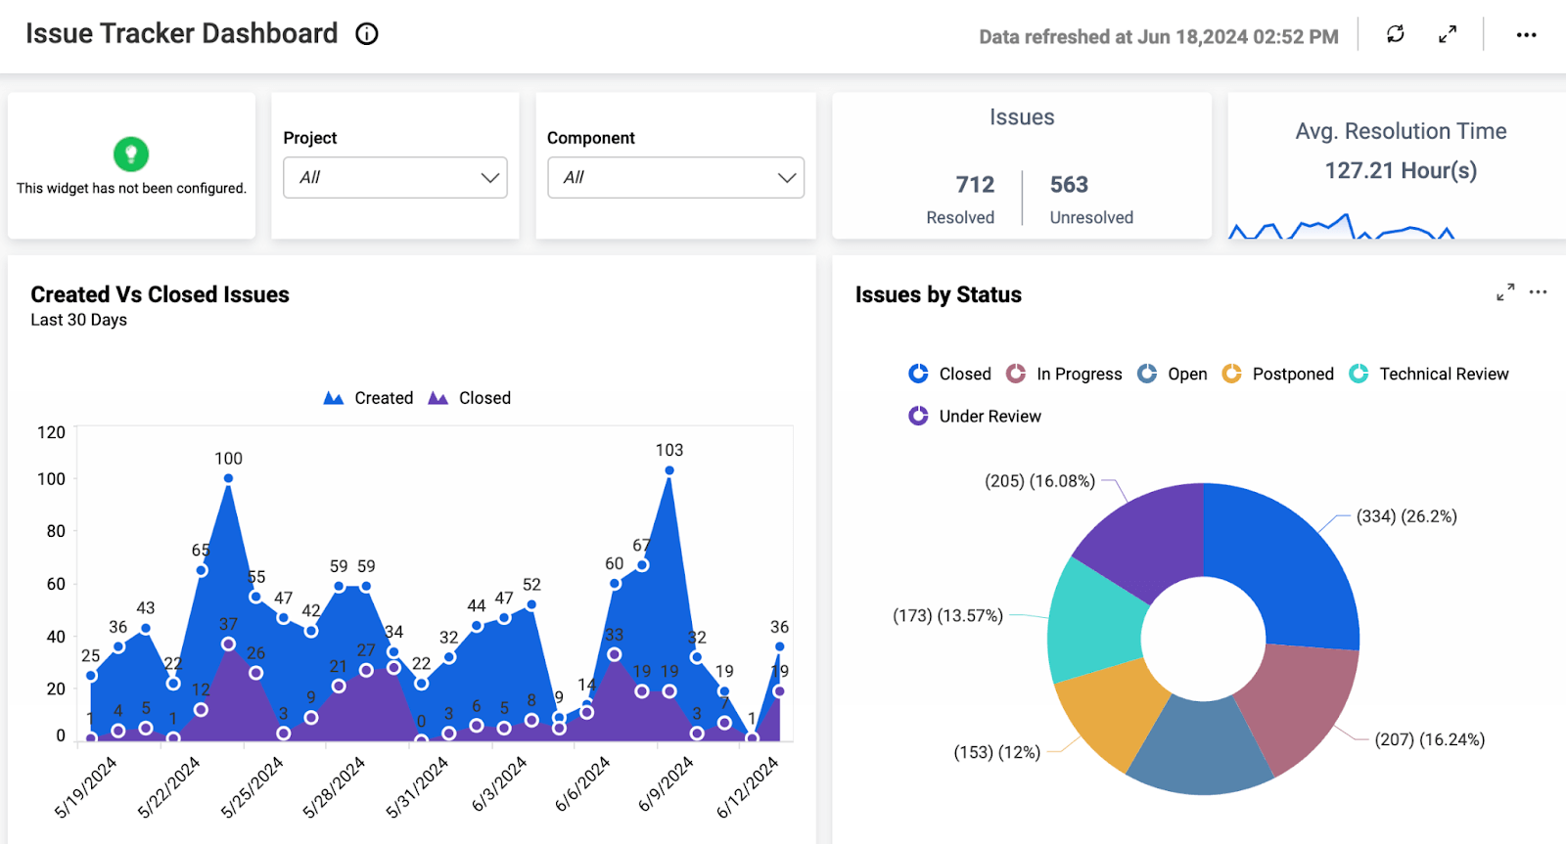Open Issues by Status widget options

pos(1539,292)
